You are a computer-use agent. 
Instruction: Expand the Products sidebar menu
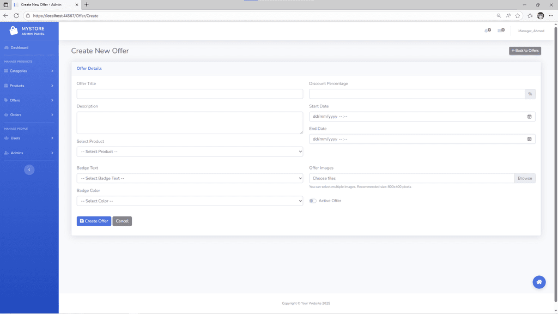(x=29, y=86)
